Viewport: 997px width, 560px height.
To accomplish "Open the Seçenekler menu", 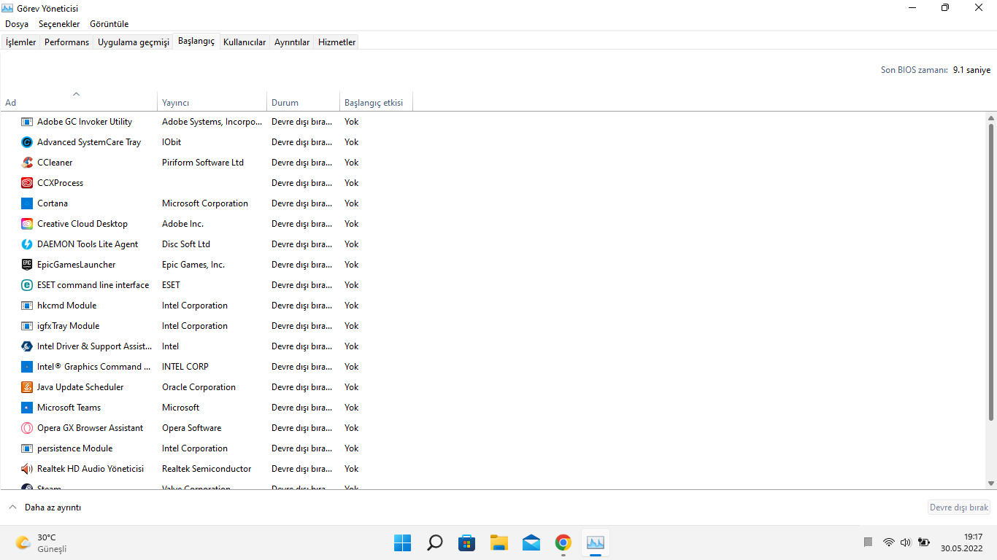I will [59, 24].
